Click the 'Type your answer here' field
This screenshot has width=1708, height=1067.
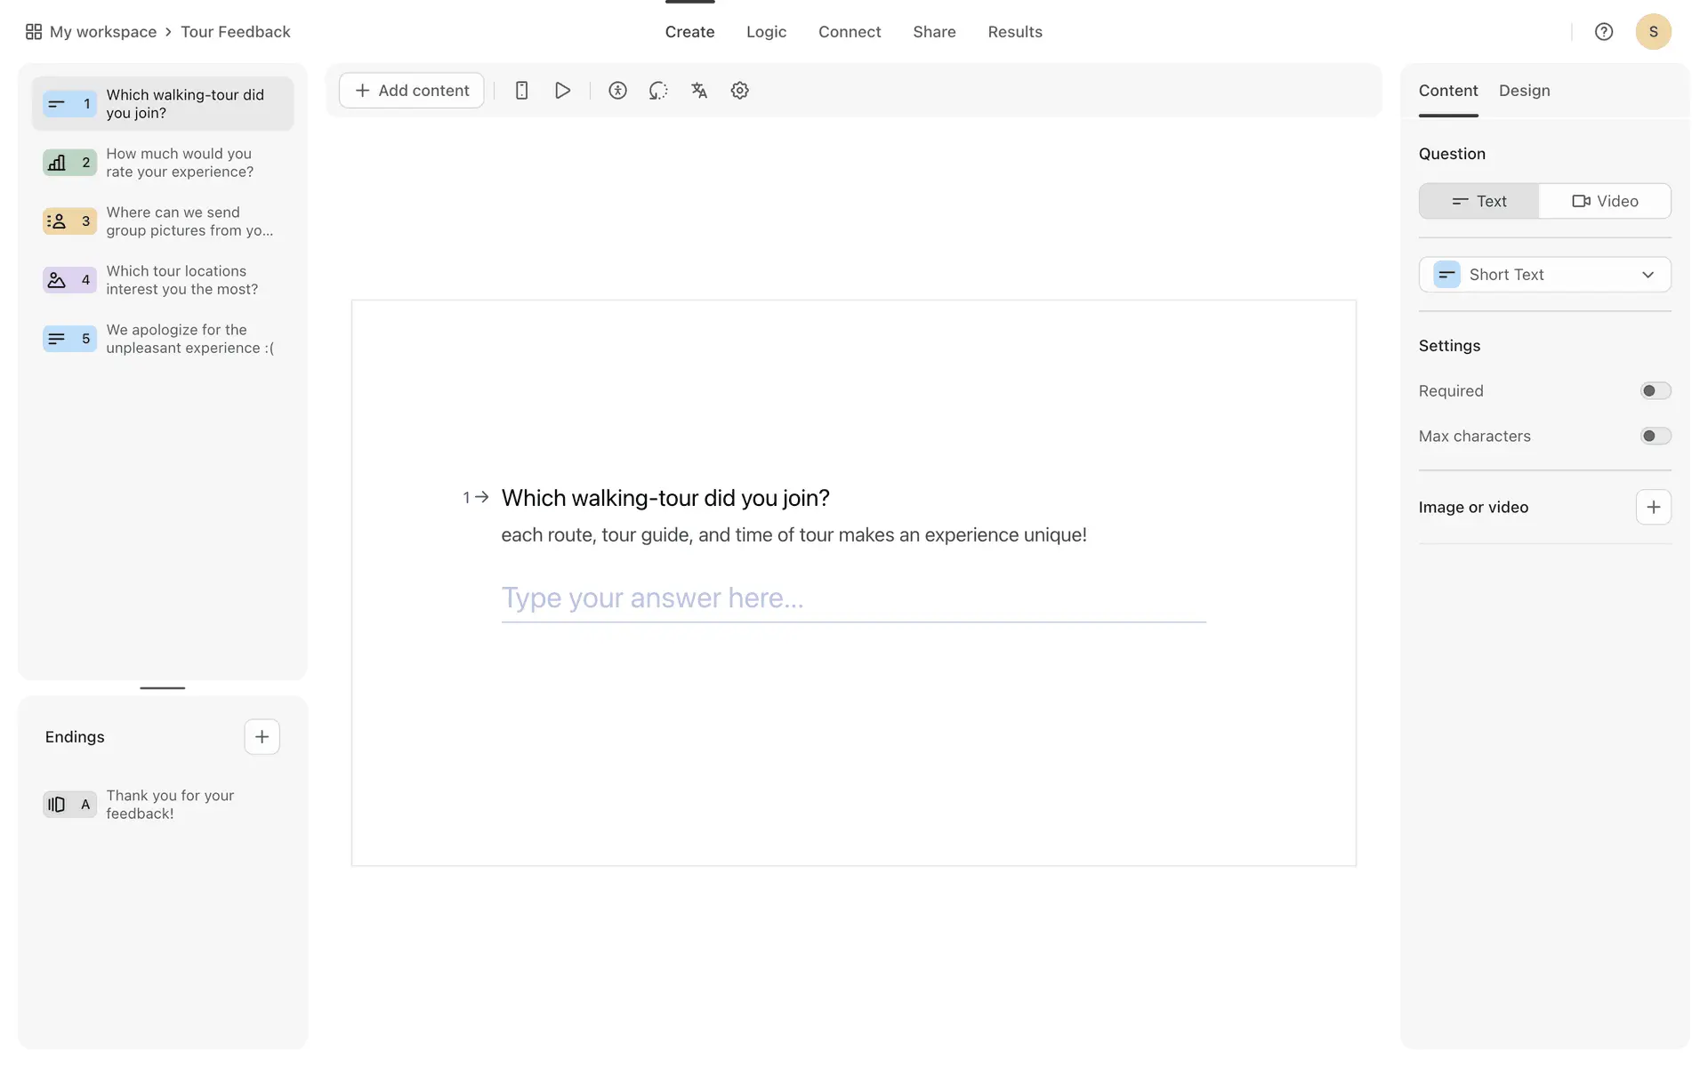pyautogui.click(x=852, y=598)
